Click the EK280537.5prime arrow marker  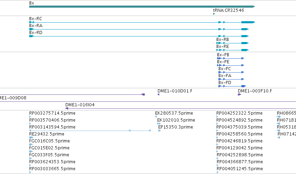click(x=156, y=117)
